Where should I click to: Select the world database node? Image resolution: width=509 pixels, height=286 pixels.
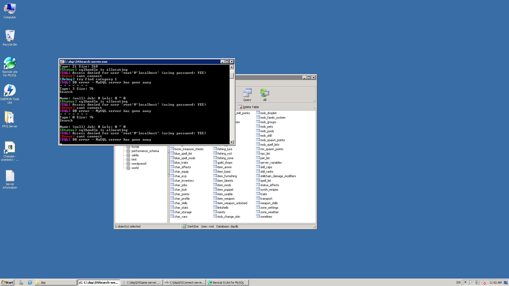[135, 168]
